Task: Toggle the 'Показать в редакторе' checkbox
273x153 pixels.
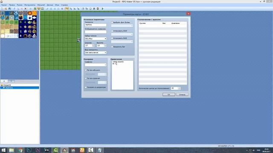Action: coord(86,87)
